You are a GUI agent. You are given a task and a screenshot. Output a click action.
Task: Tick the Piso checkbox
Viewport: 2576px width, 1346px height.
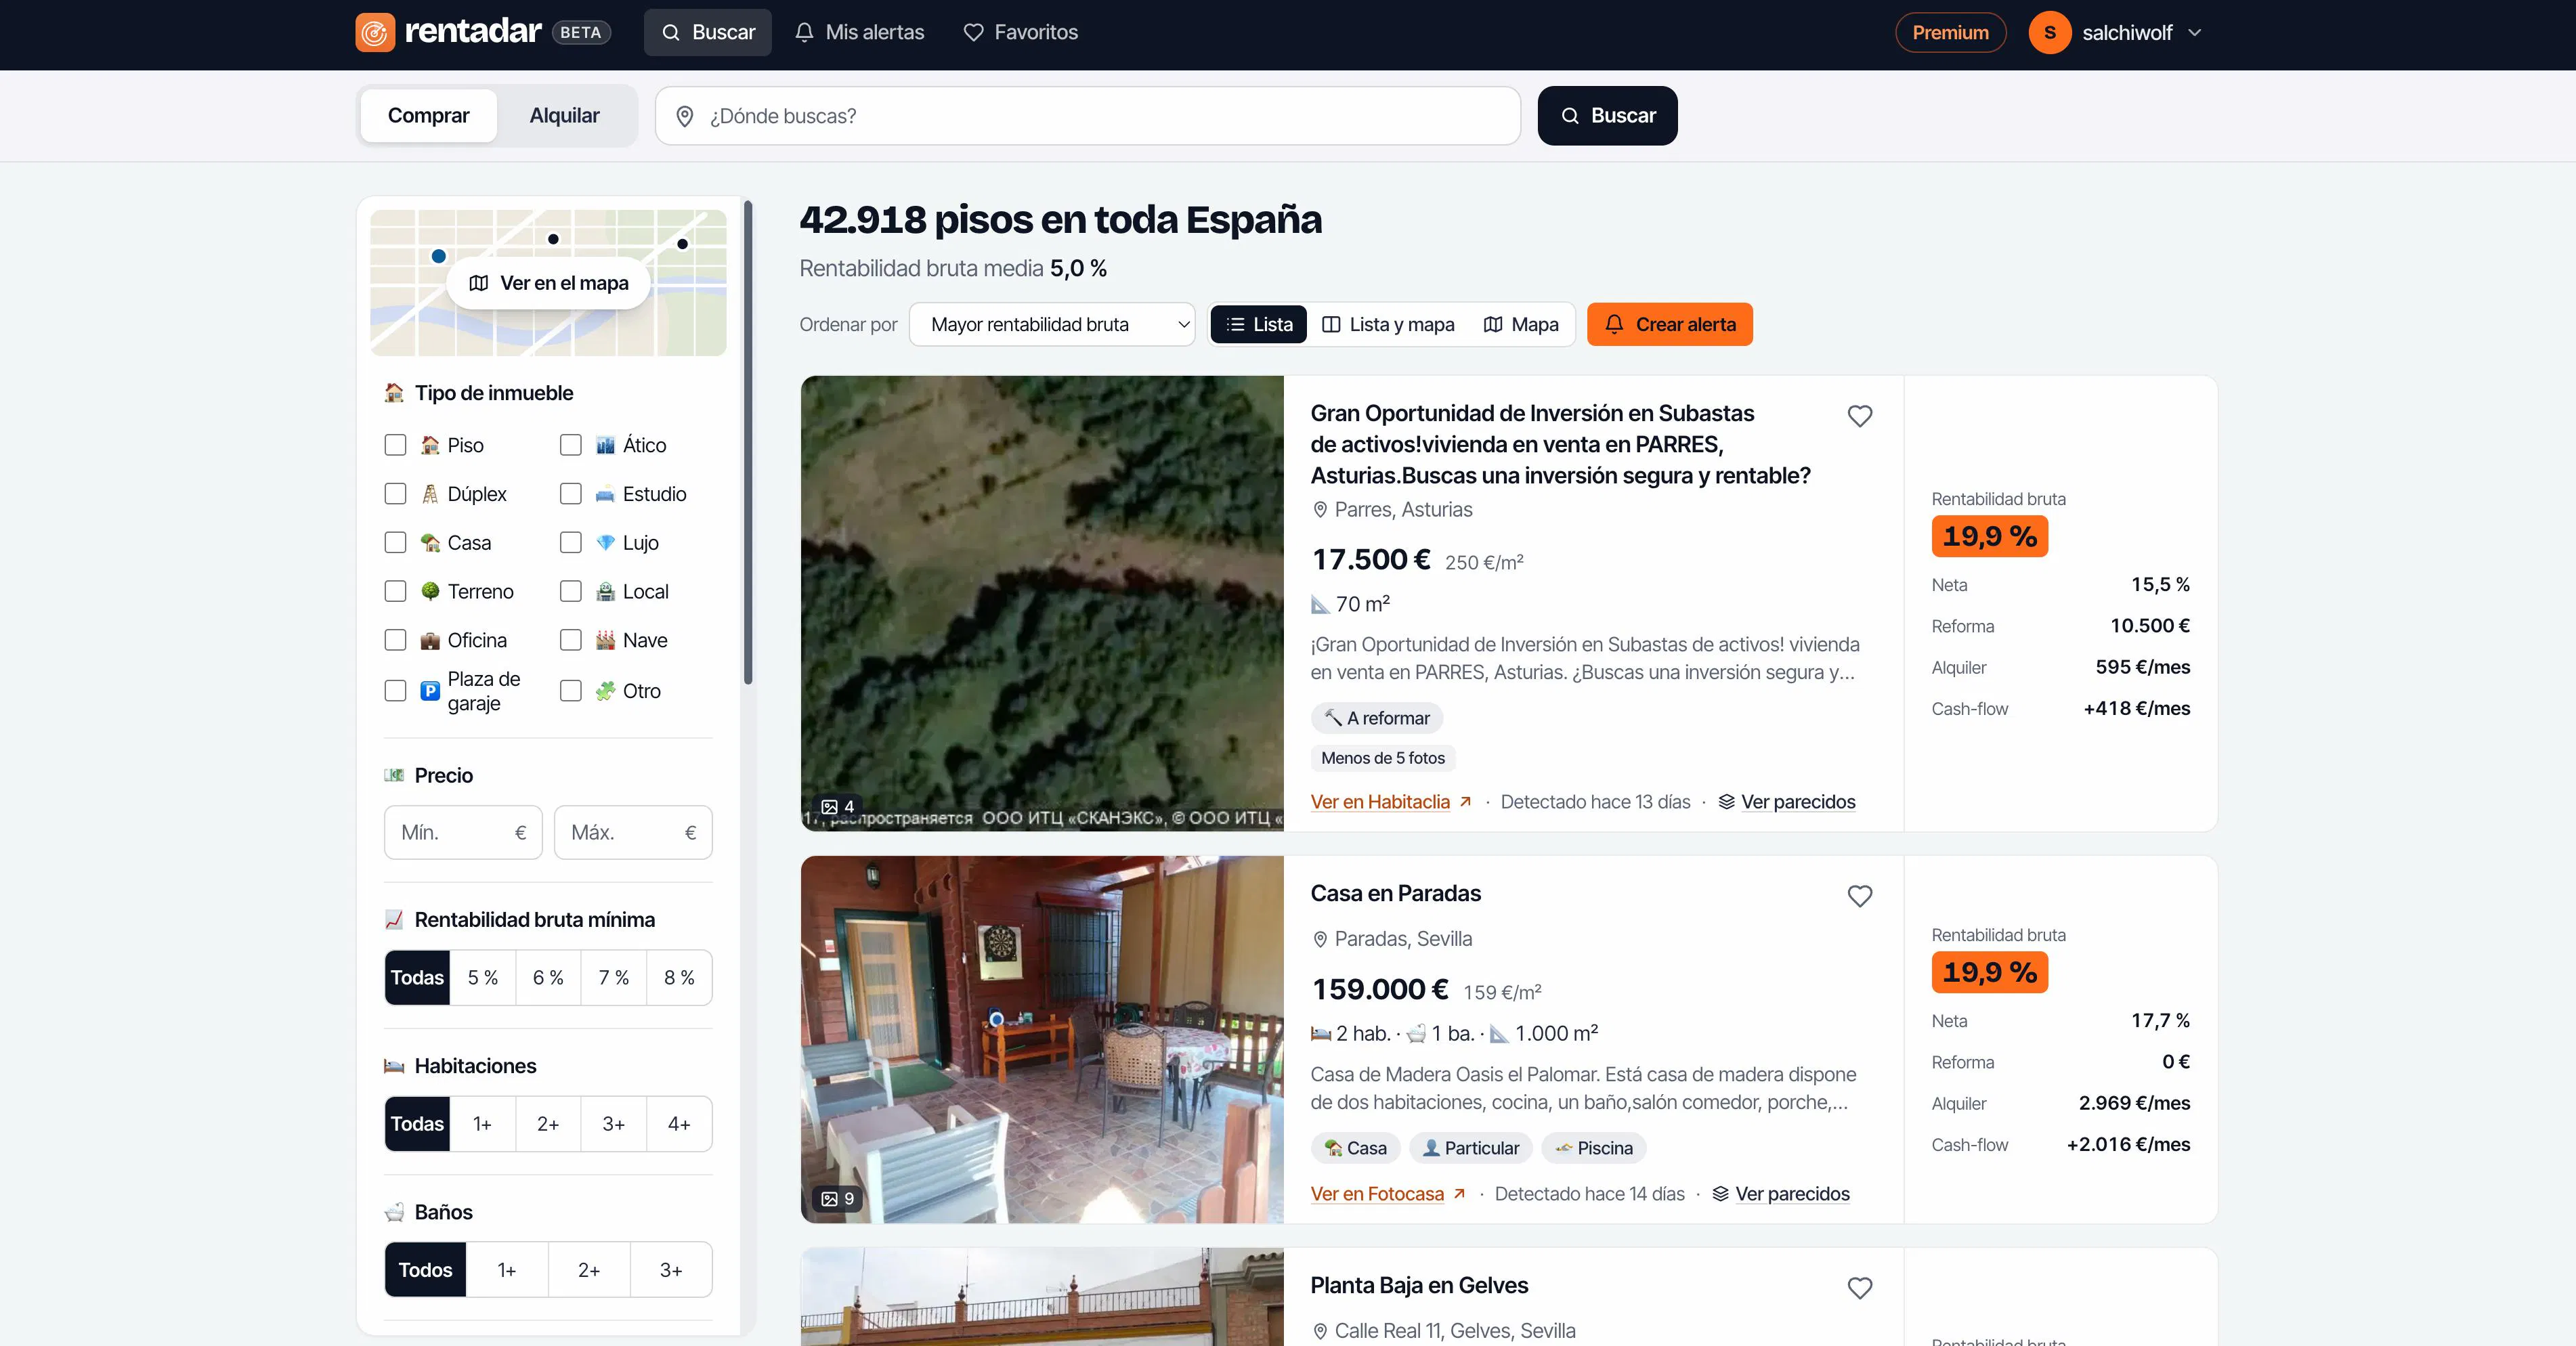pyautogui.click(x=396, y=445)
